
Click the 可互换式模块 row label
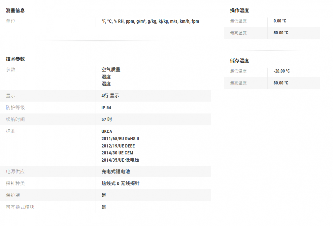[x=20, y=207]
